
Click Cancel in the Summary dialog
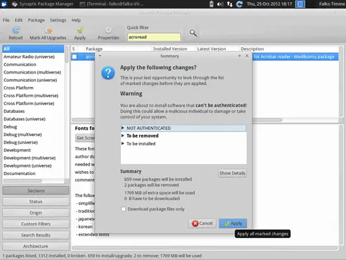pos(202,223)
